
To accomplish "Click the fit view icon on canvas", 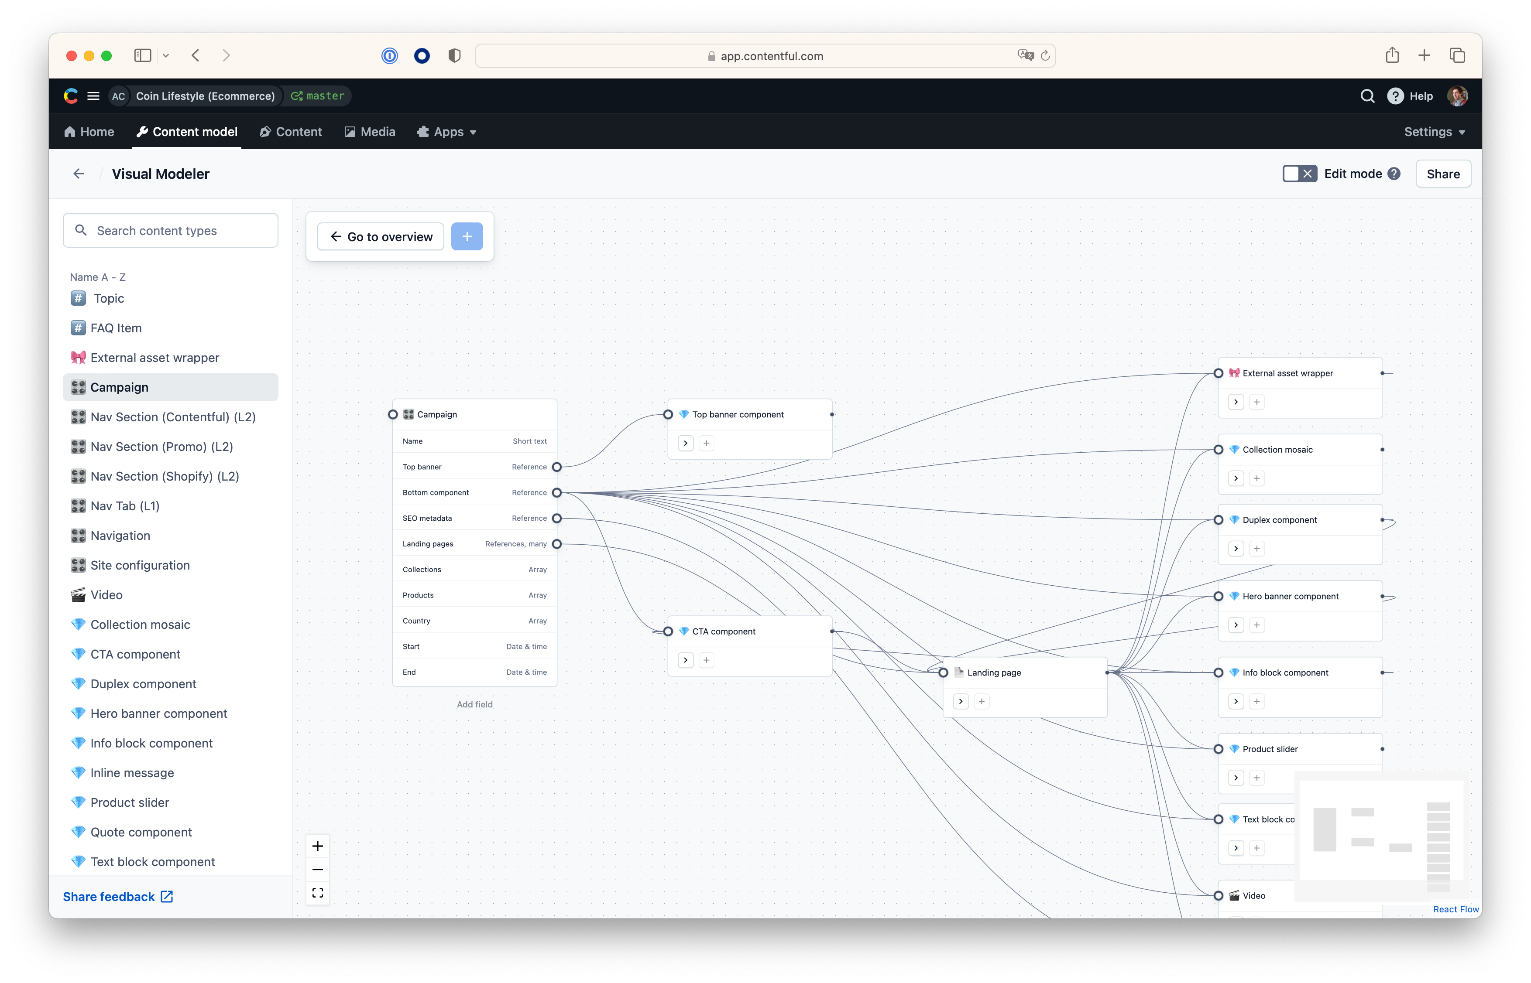I will click(317, 892).
